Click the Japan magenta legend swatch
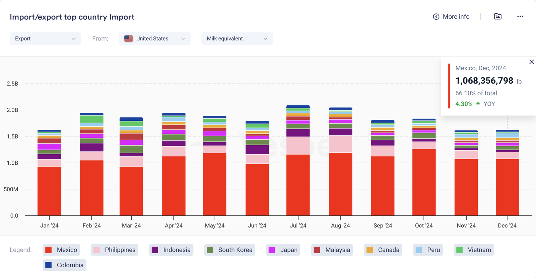Image resolution: width=536 pixels, height=278 pixels. coord(272,250)
